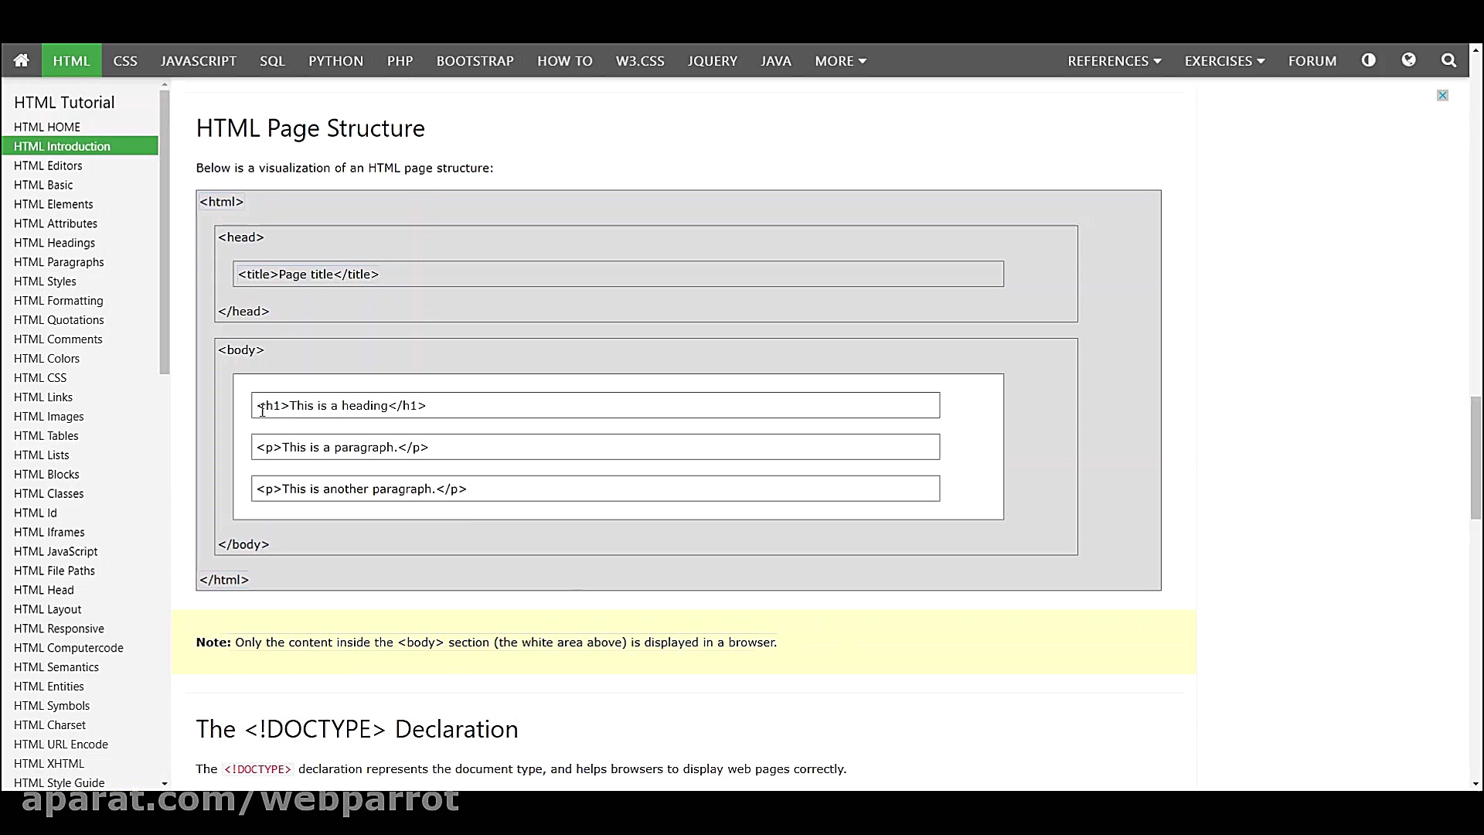Open the BOOTSTRAP section
The image size is (1484, 835).
point(475,60)
